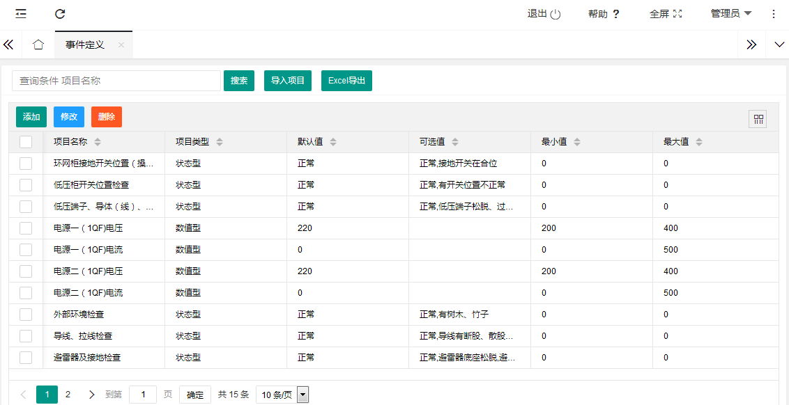The width and height of the screenshot is (789, 405).
Task: Open column filter grid icon
Action: (x=758, y=119)
